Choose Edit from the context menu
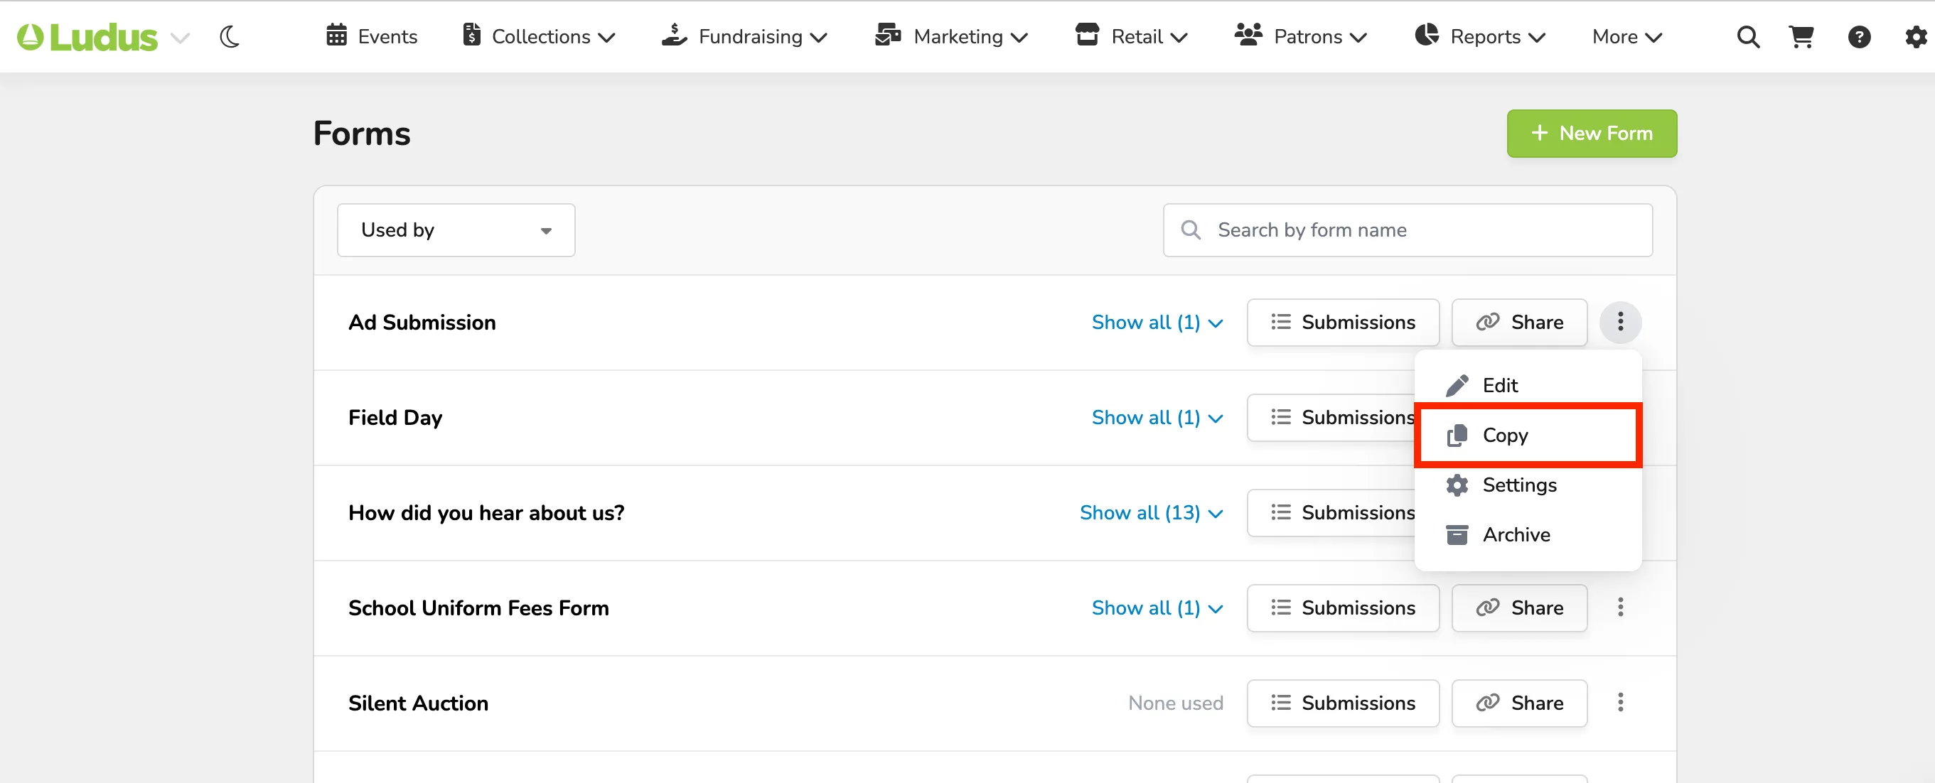This screenshot has width=1935, height=783. 1527,385
